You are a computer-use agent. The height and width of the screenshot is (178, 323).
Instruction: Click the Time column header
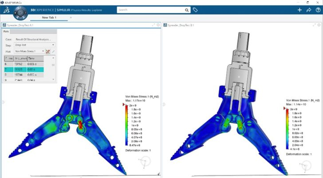(35, 59)
